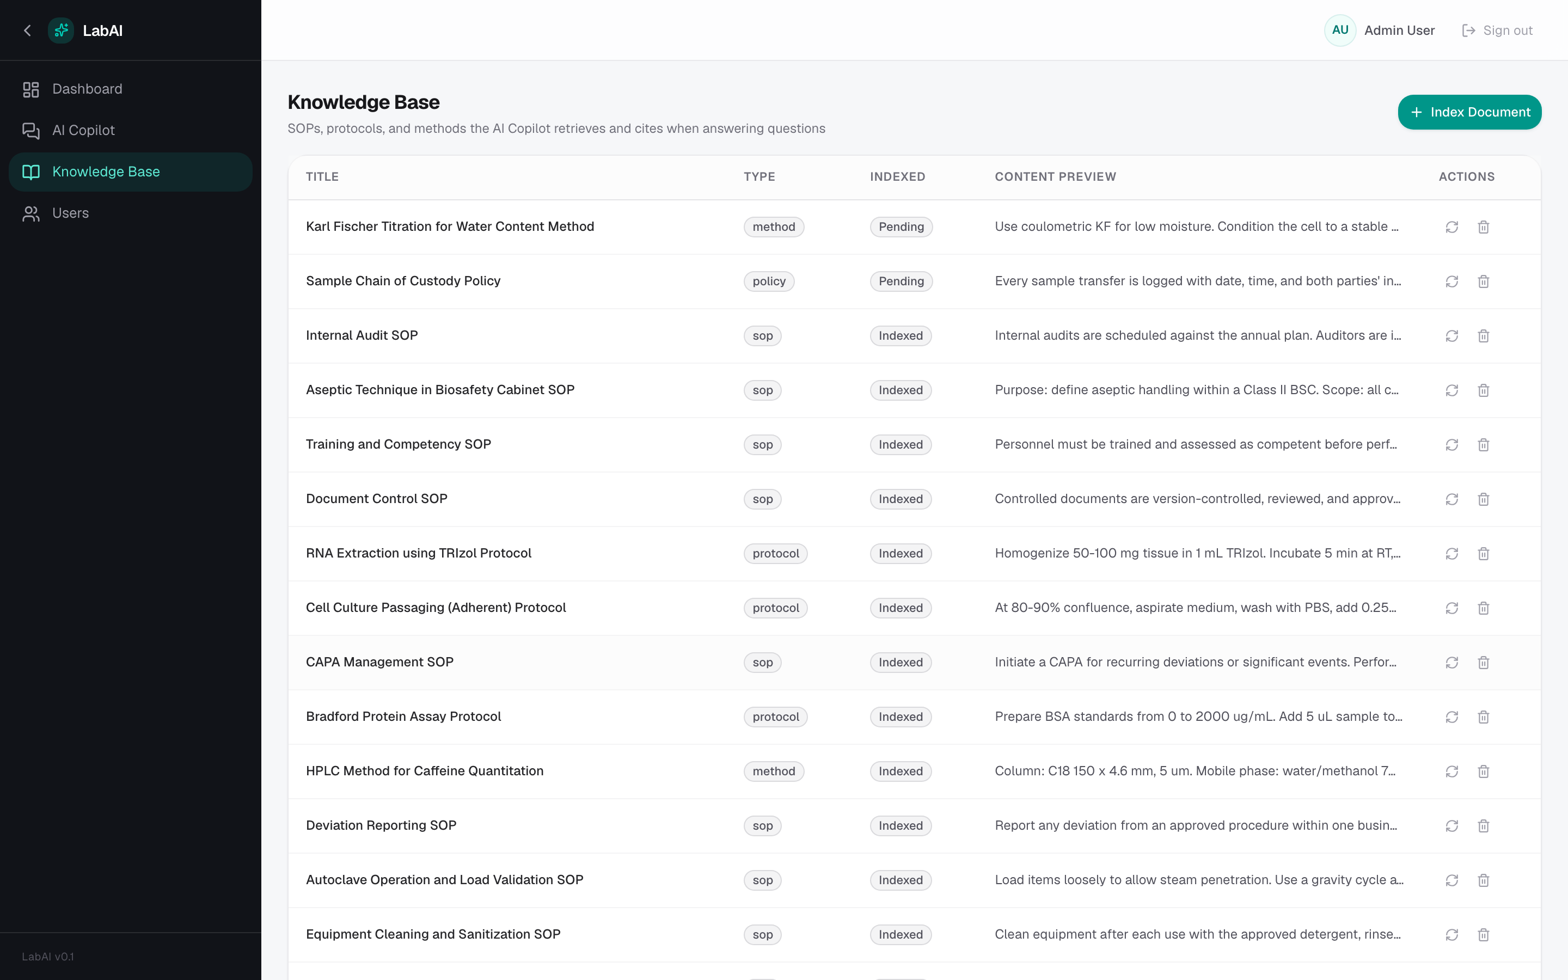The width and height of the screenshot is (1568, 980).
Task: Delete Autoclave Operation and Load Validation SOP
Action: coord(1483,880)
